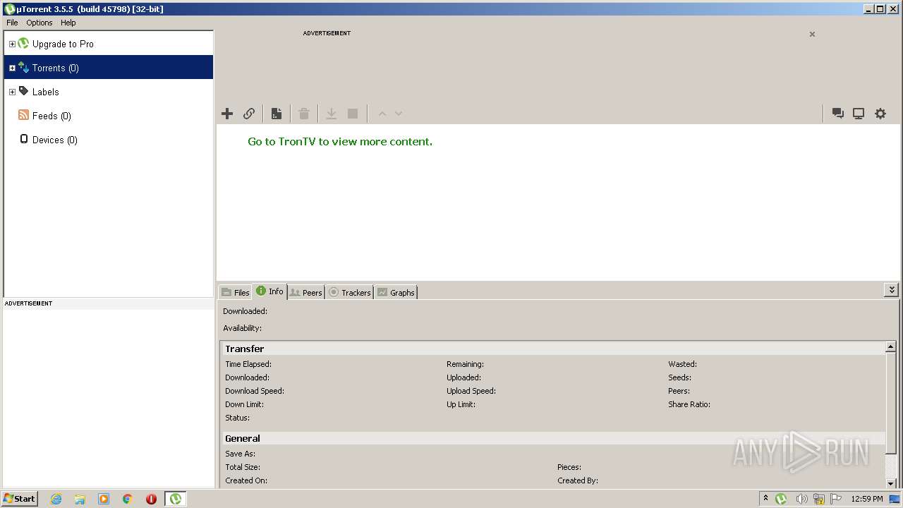903x508 pixels.
Task: Open Windows Explorer folder from taskbar
Action: 80,499
